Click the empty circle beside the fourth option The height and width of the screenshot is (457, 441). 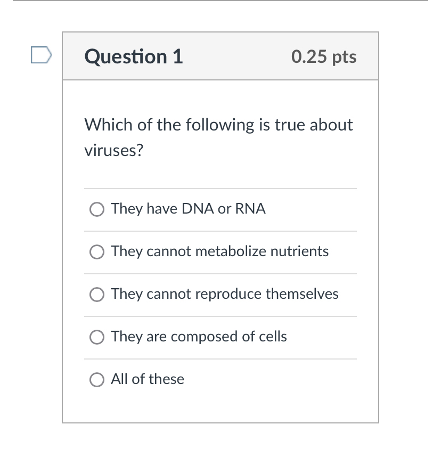pos(97,337)
